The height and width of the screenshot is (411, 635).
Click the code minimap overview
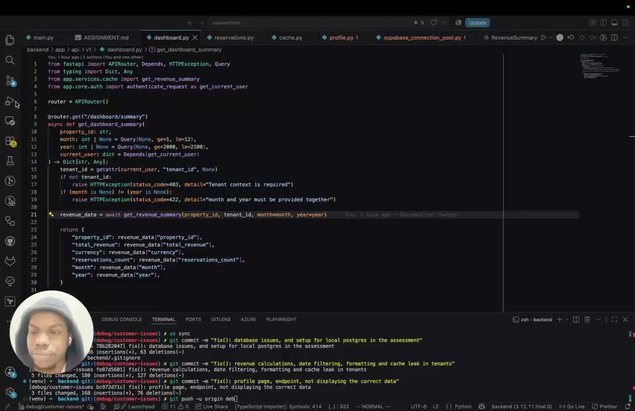601,66
